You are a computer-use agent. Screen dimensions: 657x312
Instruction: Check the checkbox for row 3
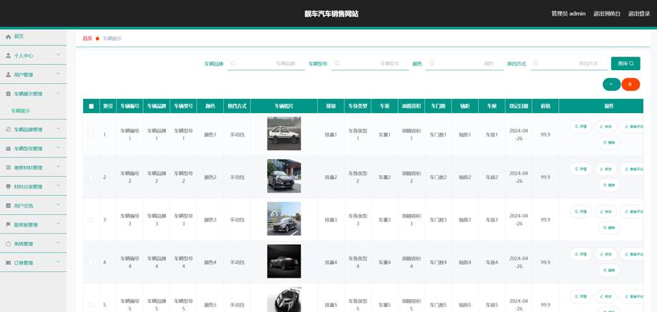[90, 220]
